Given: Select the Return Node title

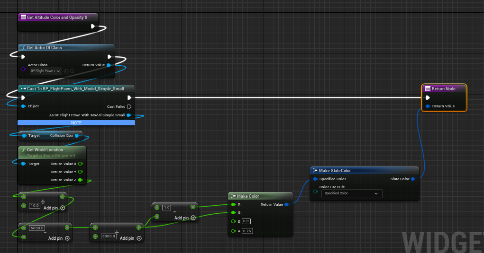Looking at the screenshot, I should 444,88.
